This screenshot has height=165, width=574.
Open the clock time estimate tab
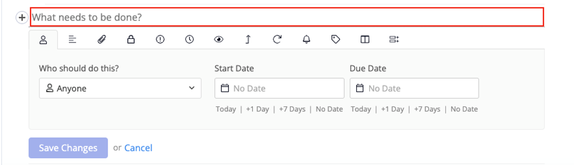click(190, 39)
